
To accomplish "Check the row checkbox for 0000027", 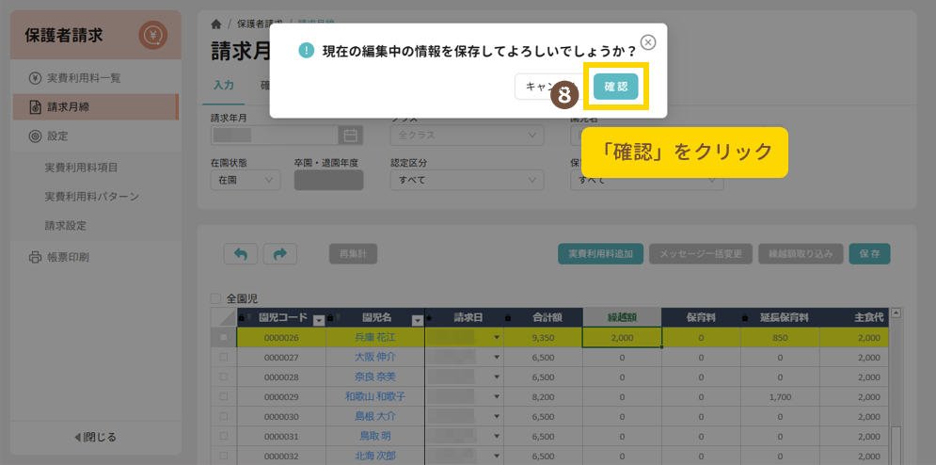I will [223, 358].
